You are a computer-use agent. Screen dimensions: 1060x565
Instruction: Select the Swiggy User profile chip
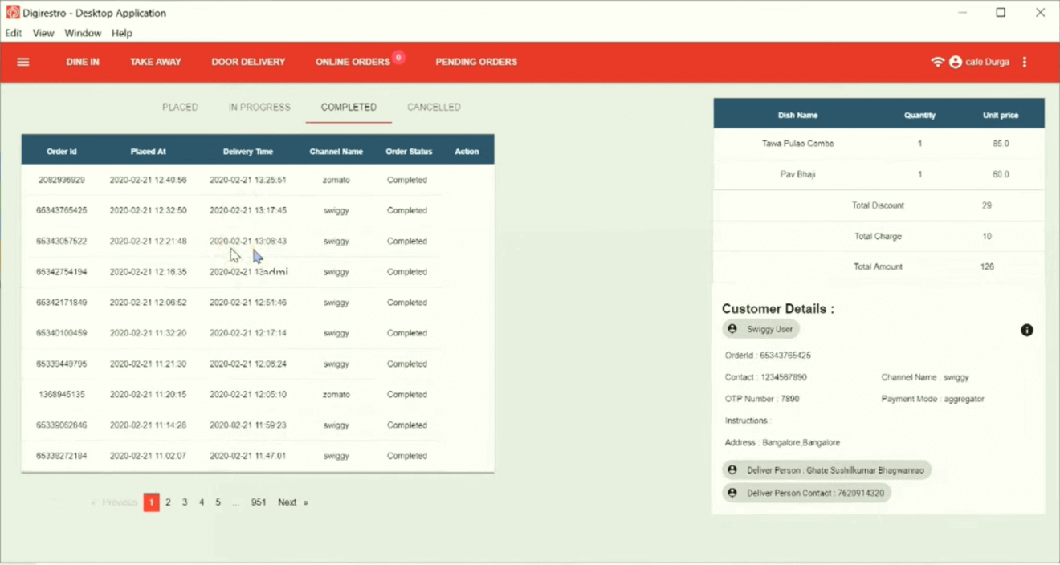pos(760,328)
